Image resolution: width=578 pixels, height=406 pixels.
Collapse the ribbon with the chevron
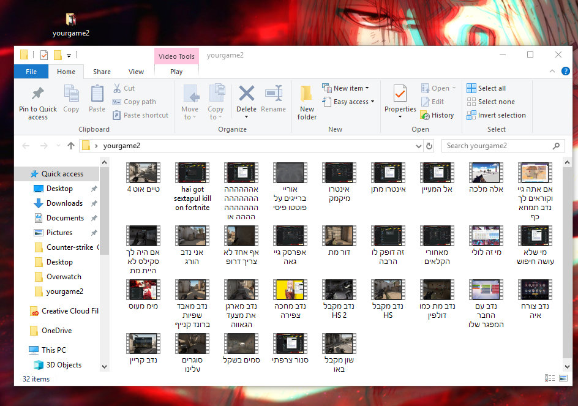click(x=552, y=71)
